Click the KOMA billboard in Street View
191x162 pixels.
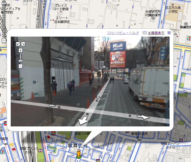pyautogui.click(x=118, y=46)
